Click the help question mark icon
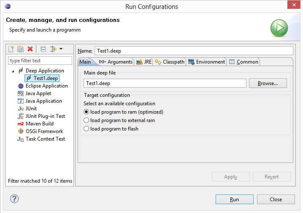This screenshot has width=303, height=213. click(x=14, y=199)
